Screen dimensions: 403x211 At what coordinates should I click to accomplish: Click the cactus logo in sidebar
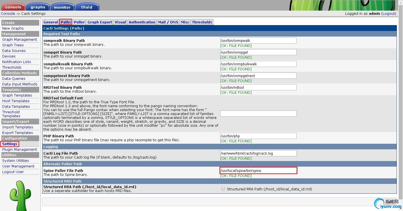[x=20, y=195]
